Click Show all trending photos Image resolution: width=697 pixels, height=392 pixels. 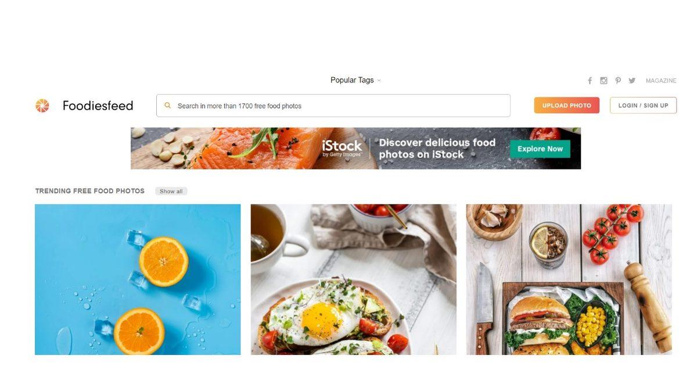point(171,191)
